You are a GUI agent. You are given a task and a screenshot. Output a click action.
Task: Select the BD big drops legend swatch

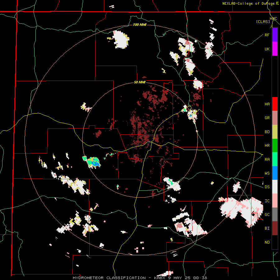pyautogui.click(x=275, y=132)
